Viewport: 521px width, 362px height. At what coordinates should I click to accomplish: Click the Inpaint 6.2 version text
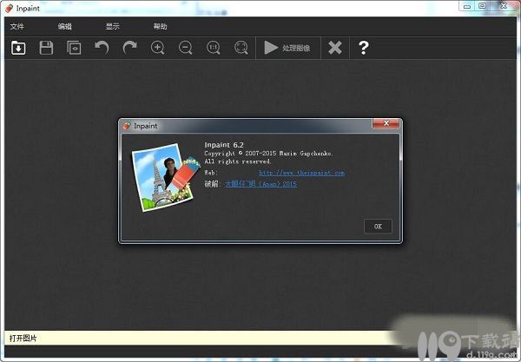[224, 145]
